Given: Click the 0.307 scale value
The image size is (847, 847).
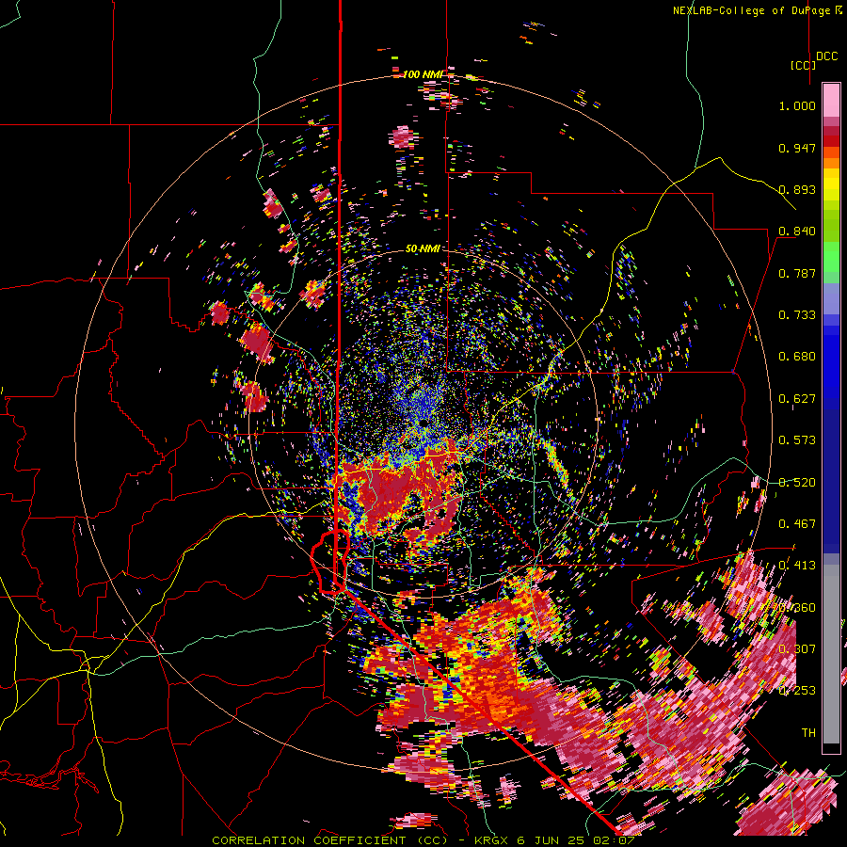Looking at the screenshot, I should (x=797, y=649).
